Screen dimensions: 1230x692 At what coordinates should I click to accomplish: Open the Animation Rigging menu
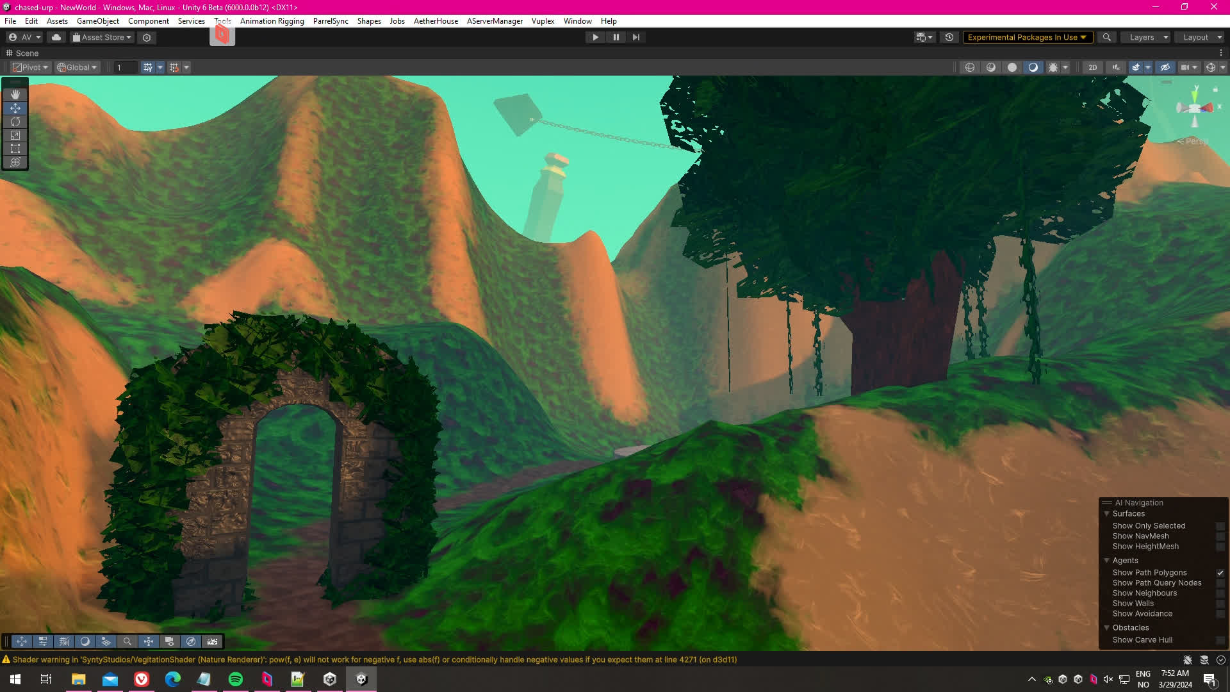point(272,21)
